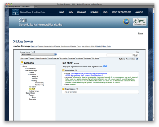This screenshot has width=159, height=127.
Task: Click the yellow Superclasses section icon
Action: (x=64, y=89)
